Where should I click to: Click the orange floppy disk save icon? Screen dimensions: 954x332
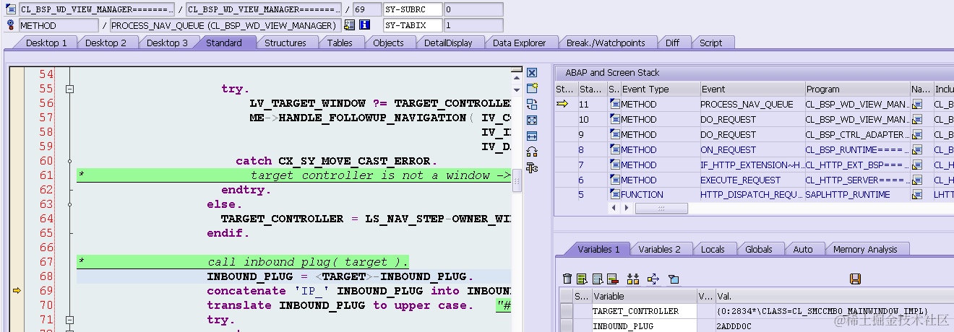[x=855, y=279]
